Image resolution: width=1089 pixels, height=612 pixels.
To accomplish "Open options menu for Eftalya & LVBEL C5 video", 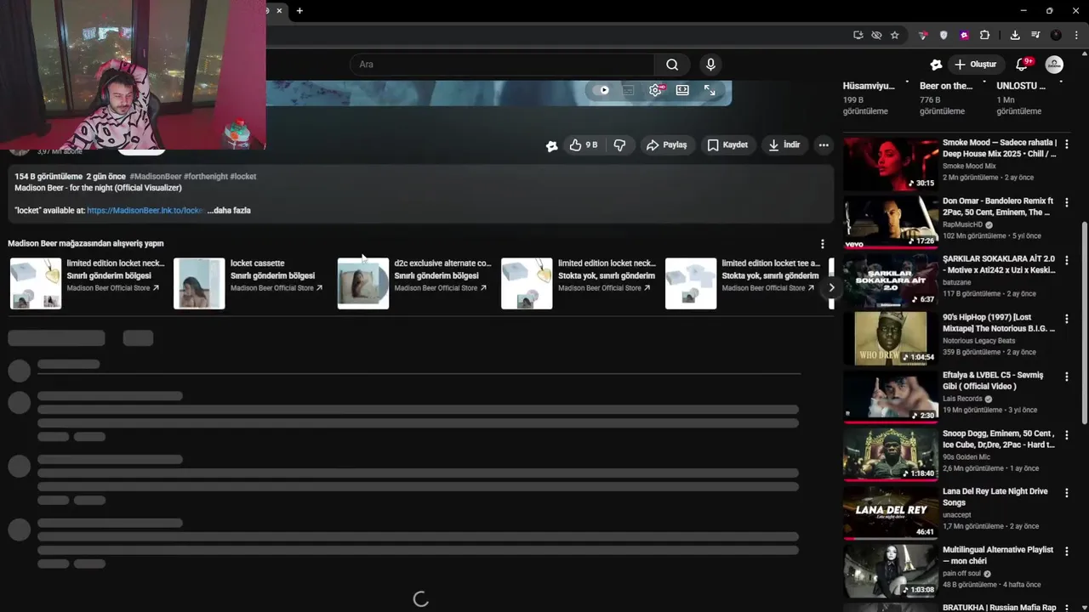I will (1066, 377).
